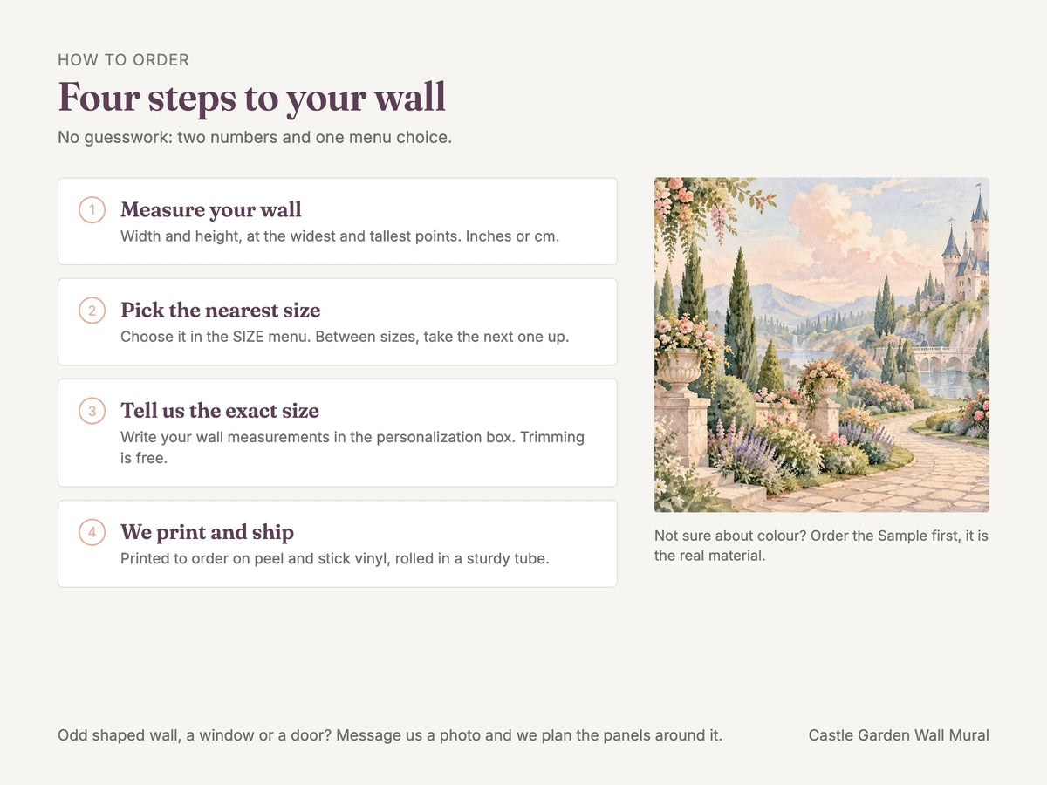Screen dimensions: 1047x785
Task: Select the Measure your wall heading
Action: coord(211,209)
